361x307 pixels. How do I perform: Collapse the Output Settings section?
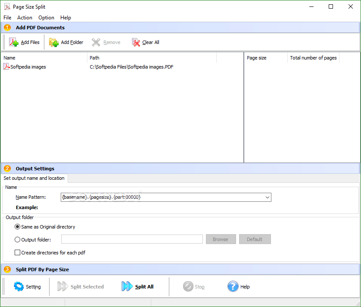[x=7, y=168]
